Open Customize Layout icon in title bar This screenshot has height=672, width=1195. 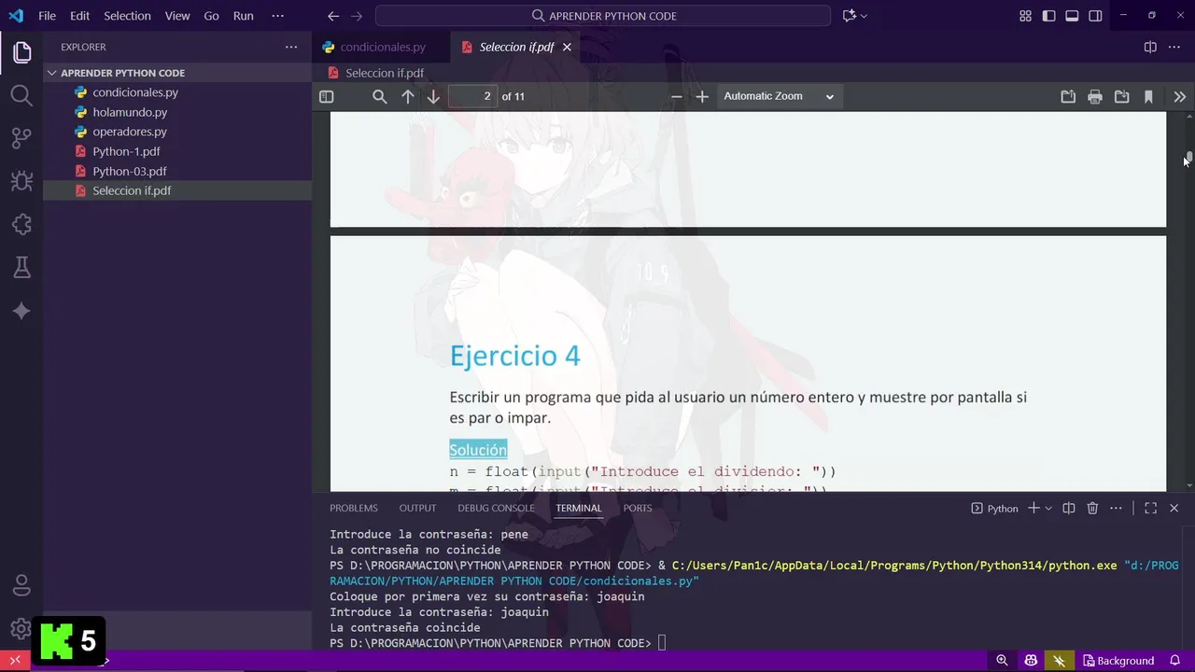click(x=1025, y=16)
